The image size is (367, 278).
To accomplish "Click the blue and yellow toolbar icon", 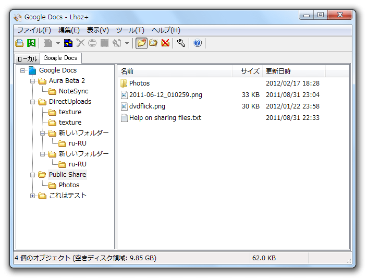I will 68,43.
